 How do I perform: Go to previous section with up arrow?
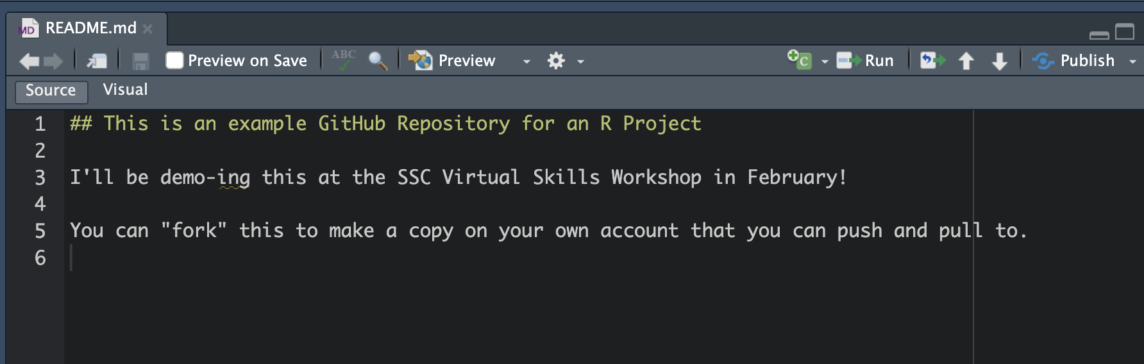pos(966,61)
